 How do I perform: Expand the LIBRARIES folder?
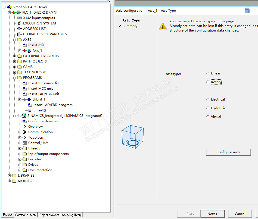click(x=9, y=176)
